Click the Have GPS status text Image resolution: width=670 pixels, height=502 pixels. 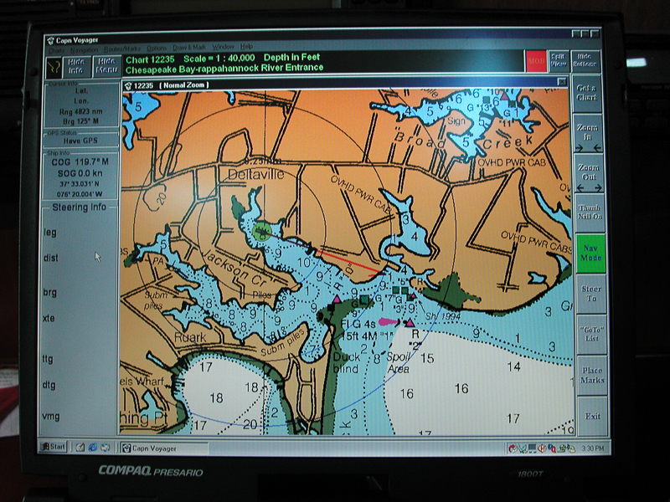pyautogui.click(x=80, y=141)
